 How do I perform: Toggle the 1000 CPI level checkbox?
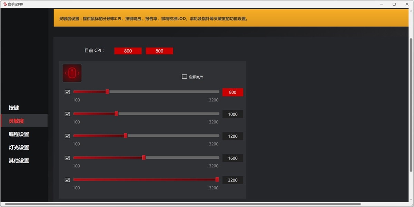67,114
